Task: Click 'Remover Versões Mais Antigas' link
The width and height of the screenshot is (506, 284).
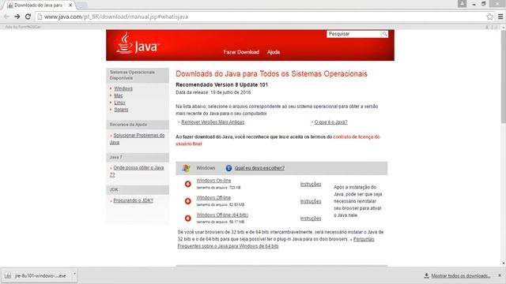Action: (x=213, y=122)
